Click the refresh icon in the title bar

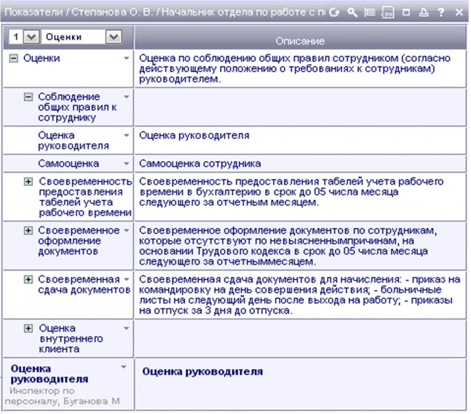click(334, 12)
